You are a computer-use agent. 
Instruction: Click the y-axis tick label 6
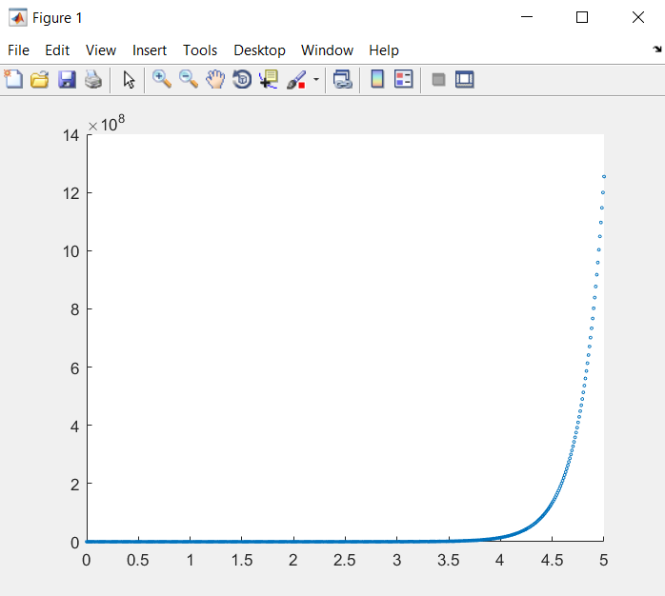point(74,368)
